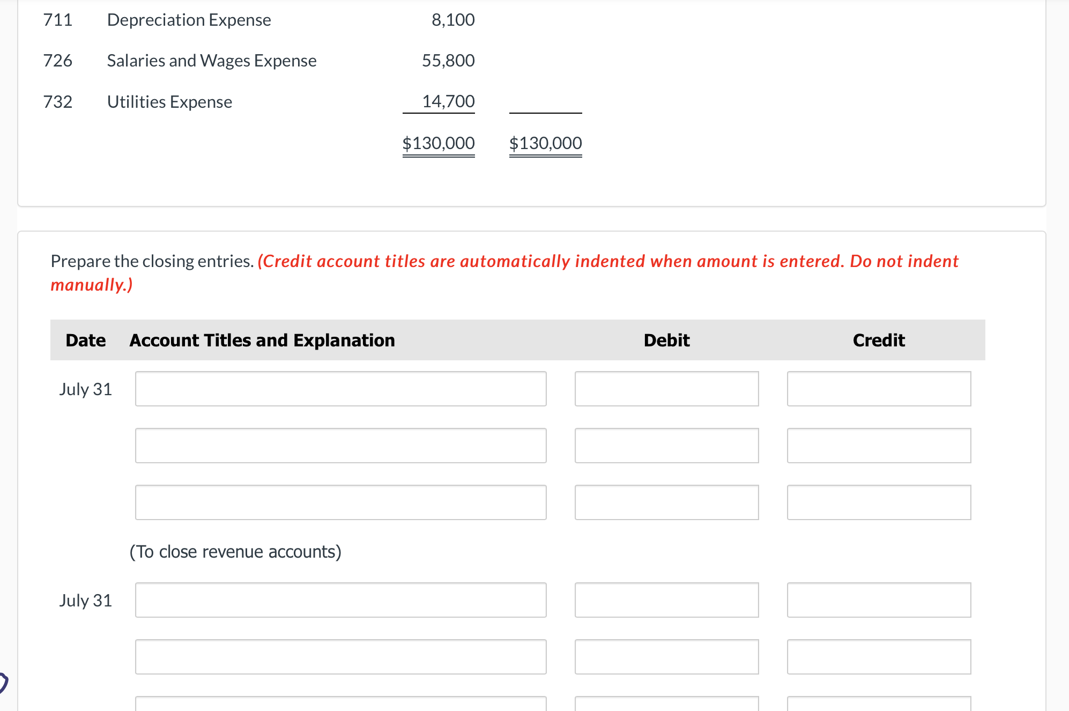Select second account title field of second entry
This screenshot has width=1069, height=711.
(340, 657)
